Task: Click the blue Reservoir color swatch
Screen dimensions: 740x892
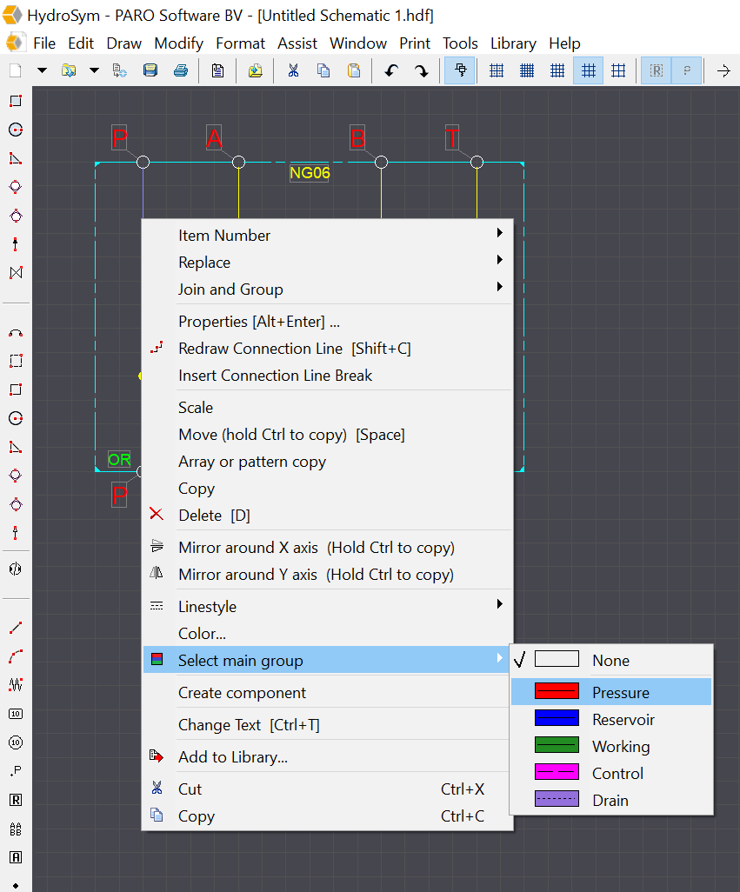Action: point(557,718)
